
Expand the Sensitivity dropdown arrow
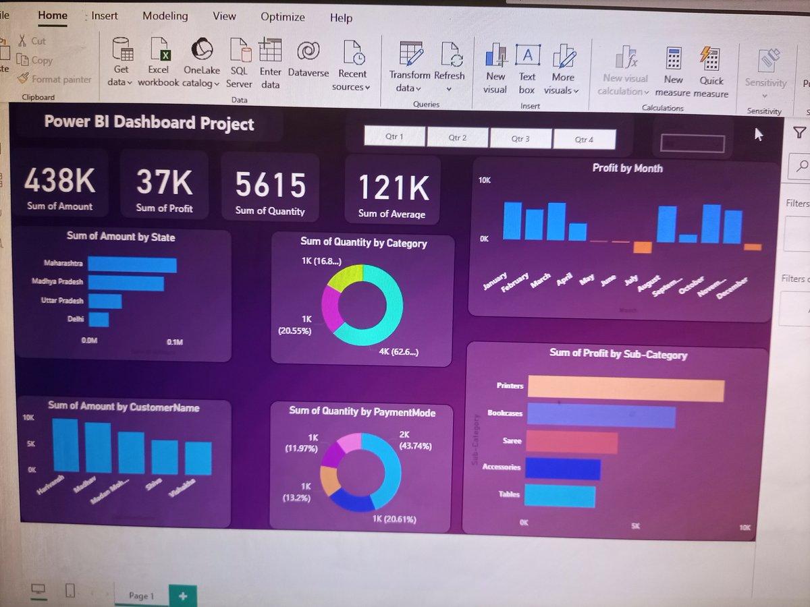click(765, 96)
